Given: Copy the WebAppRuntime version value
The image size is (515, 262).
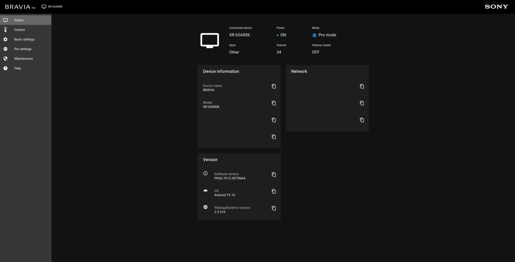Looking at the screenshot, I should coord(274,208).
